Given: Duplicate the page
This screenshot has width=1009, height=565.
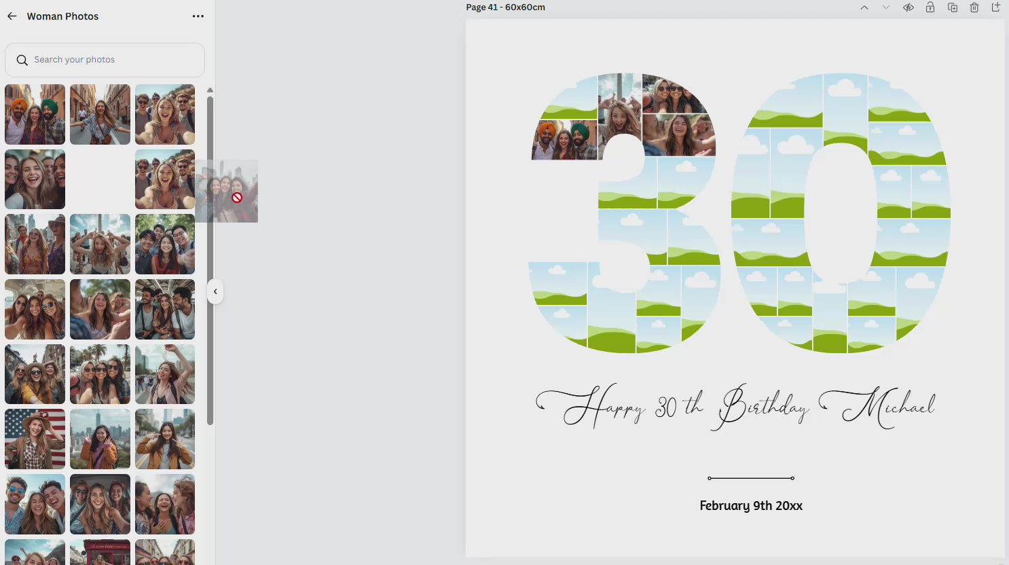Looking at the screenshot, I should tap(953, 7).
